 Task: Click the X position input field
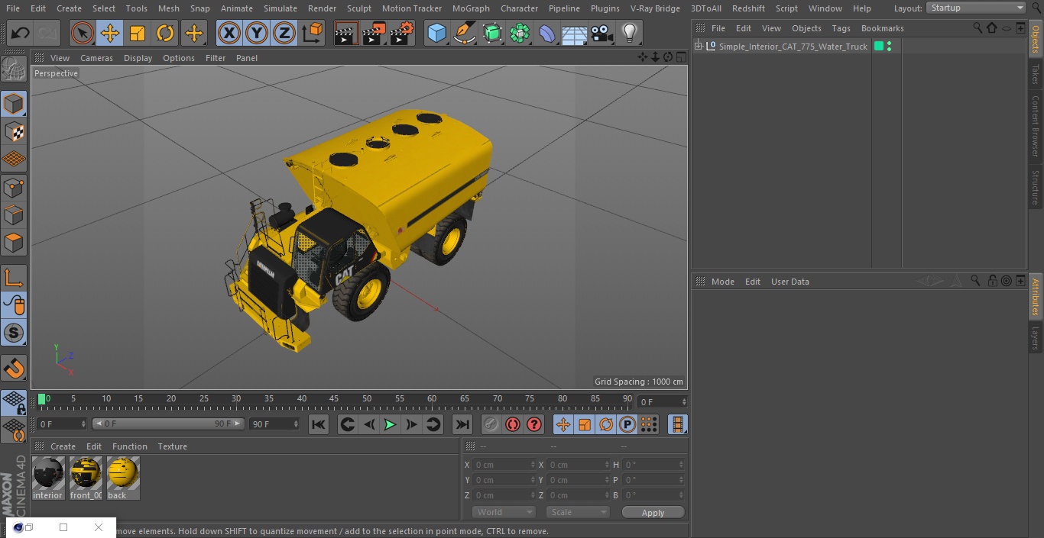click(504, 465)
